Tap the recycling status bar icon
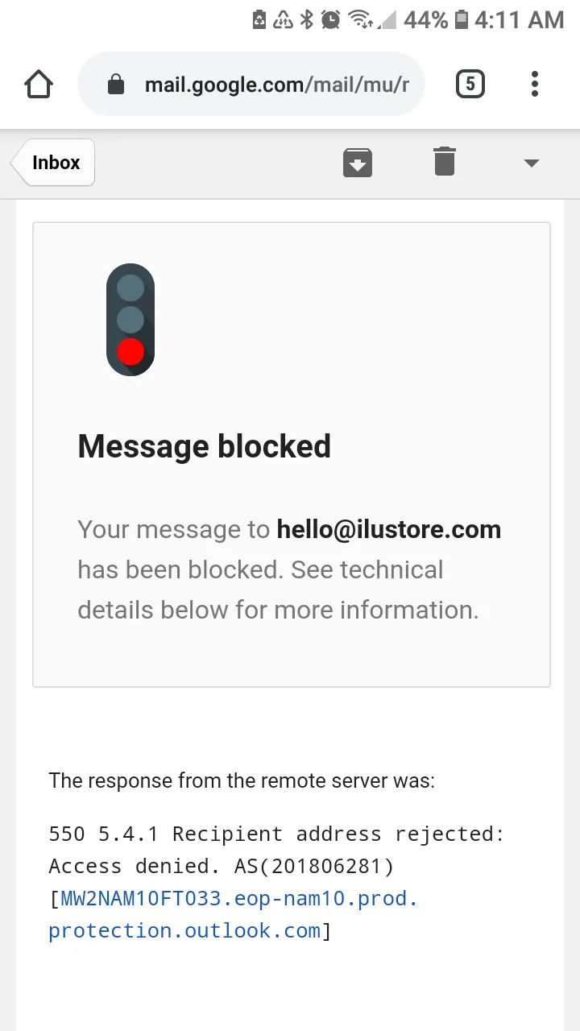Screen dimensions: 580x1031 283,19
